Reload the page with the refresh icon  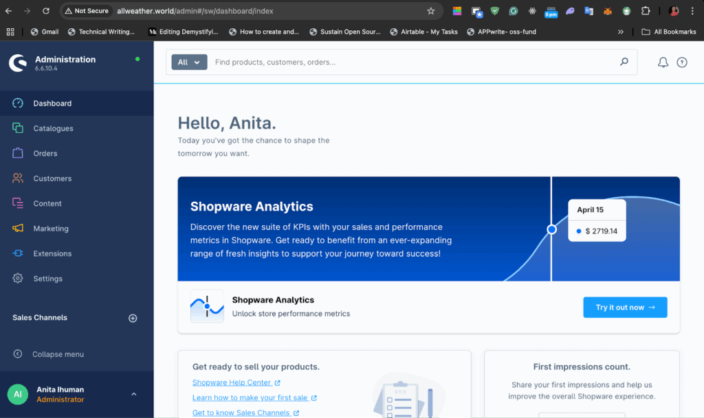(46, 11)
